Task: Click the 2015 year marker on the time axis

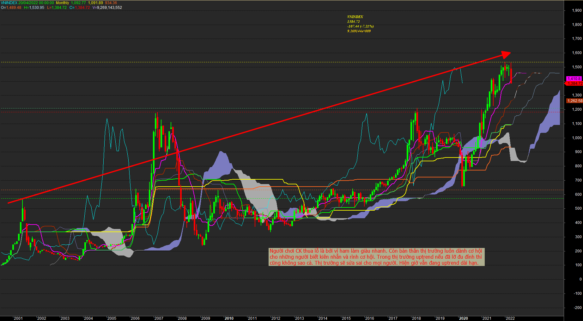Action: [346, 318]
